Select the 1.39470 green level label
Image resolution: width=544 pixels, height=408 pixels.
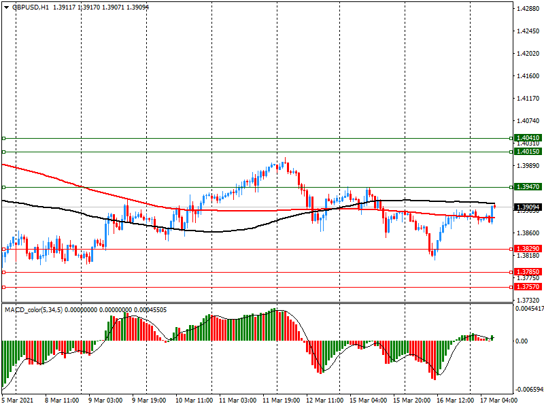point(528,187)
